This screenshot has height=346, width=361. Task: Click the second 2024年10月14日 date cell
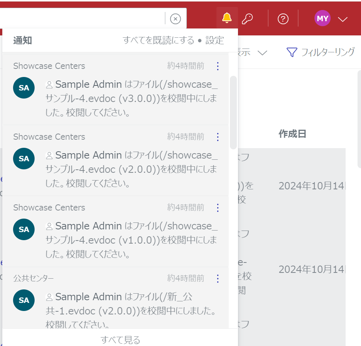tap(312, 269)
